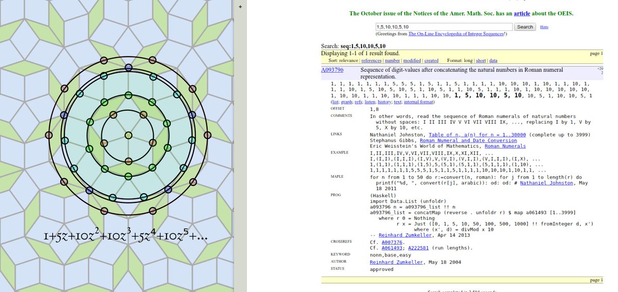Sort results by number
The image size is (618, 292).
pos(393,60)
